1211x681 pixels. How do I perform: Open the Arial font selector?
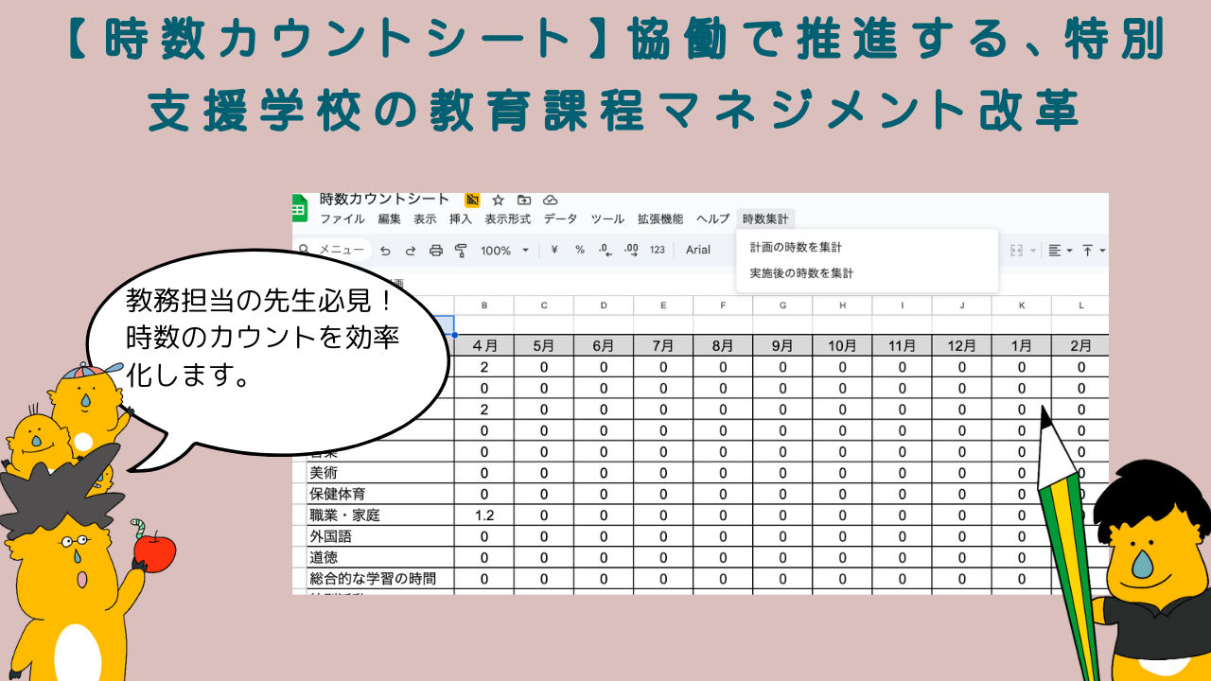tap(698, 251)
